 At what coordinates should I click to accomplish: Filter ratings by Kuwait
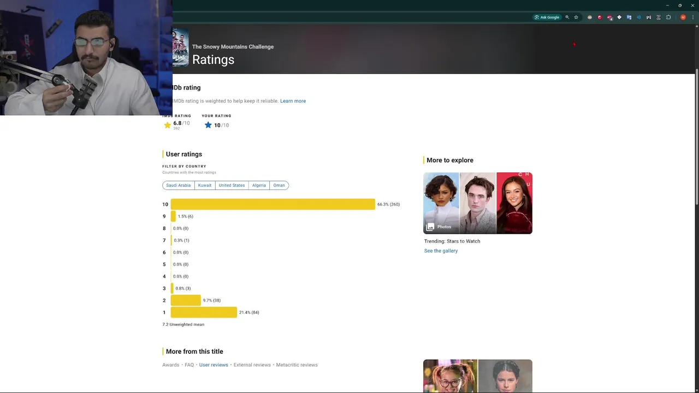tap(205, 186)
